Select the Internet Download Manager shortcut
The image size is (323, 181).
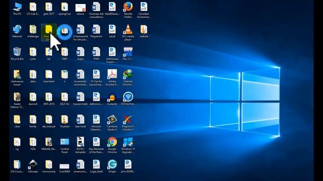coord(128,77)
